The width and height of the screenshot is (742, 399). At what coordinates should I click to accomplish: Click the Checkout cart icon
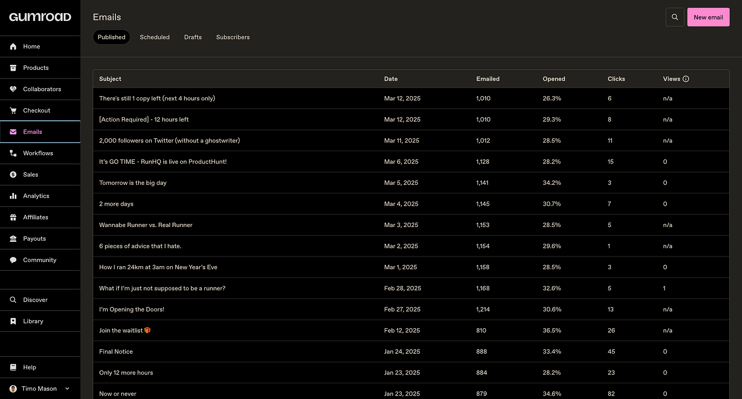coord(13,110)
